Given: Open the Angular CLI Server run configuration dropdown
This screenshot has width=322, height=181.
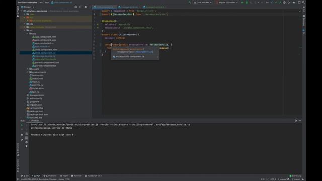Looking at the screenshot, I should point(227,2).
